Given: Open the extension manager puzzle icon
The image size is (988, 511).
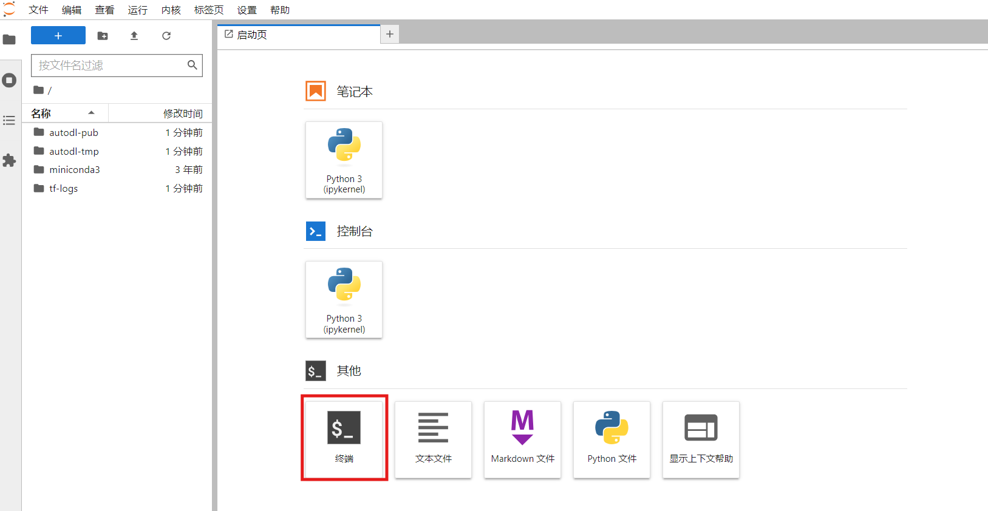Looking at the screenshot, I should click(9, 160).
